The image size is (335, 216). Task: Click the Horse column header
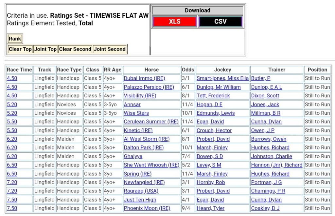[151, 69]
